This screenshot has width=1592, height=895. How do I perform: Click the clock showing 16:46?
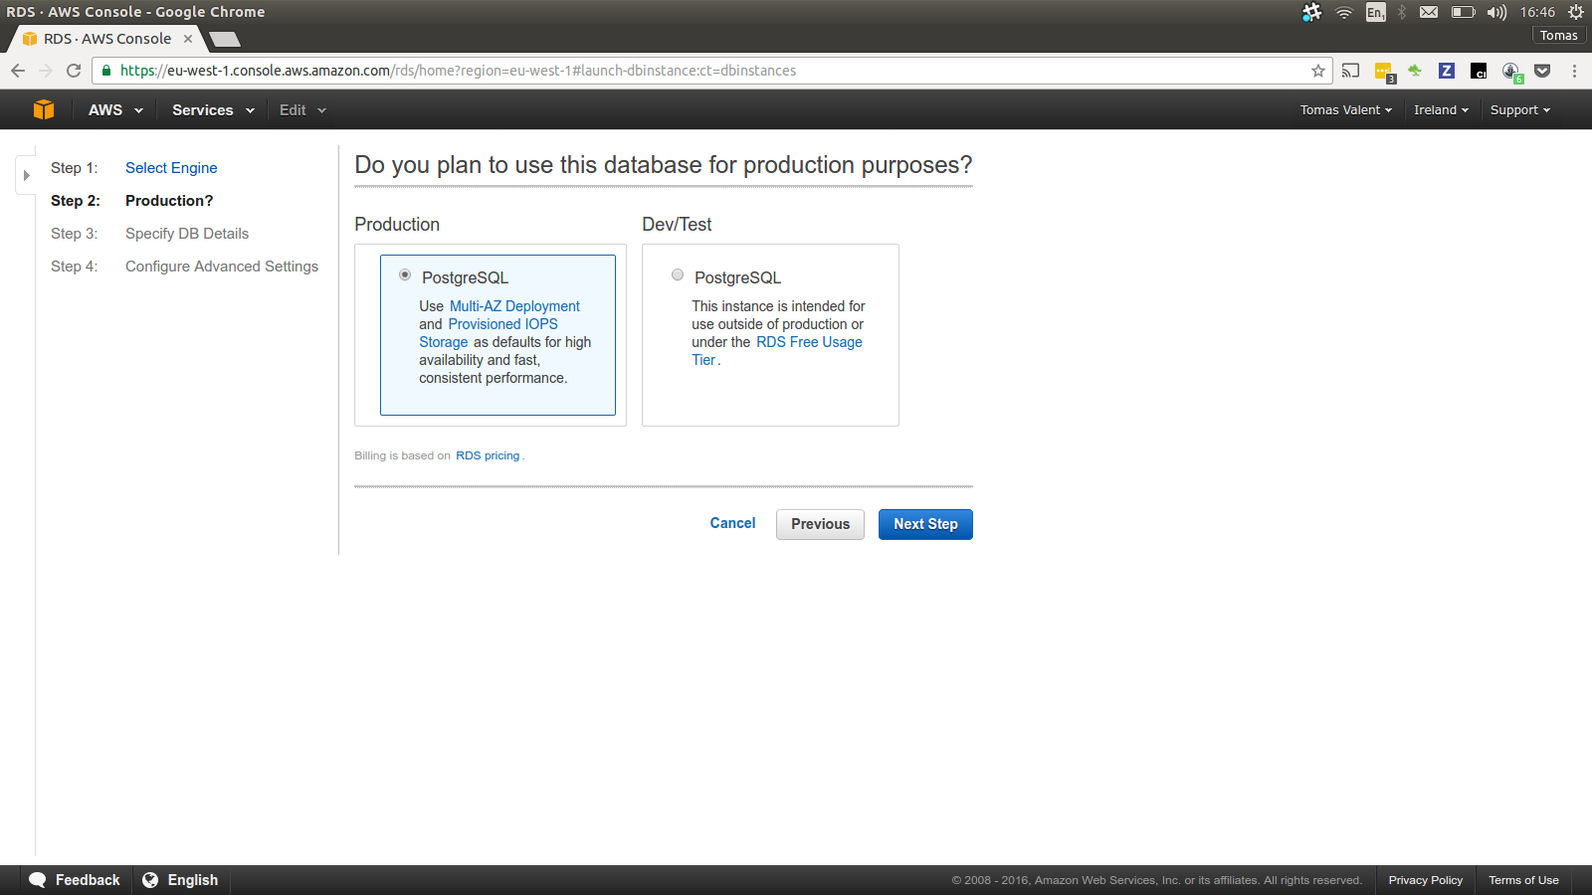pyautogui.click(x=1537, y=12)
